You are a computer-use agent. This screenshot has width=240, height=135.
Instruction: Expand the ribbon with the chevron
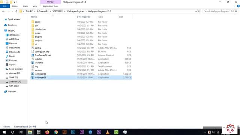(234, 6)
